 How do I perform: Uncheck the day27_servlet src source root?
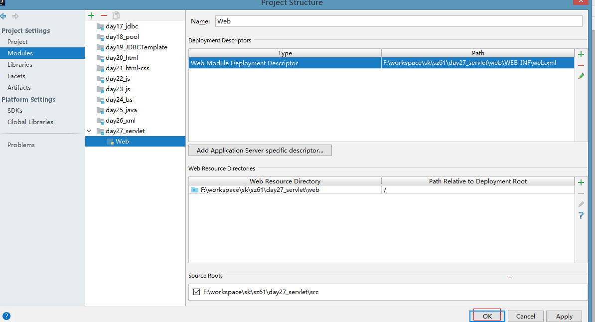tap(196, 292)
